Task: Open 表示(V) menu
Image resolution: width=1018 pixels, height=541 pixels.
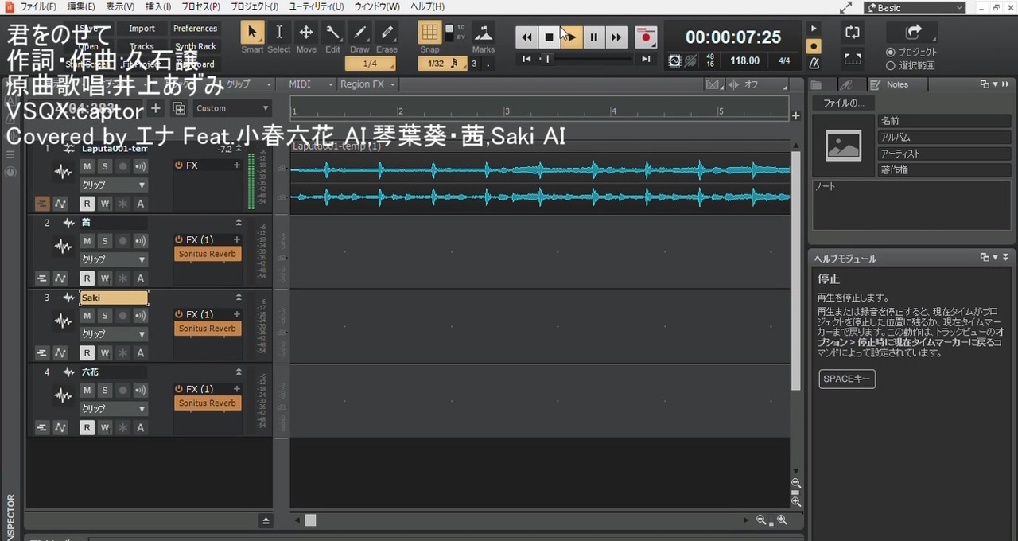Action: tap(120, 6)
